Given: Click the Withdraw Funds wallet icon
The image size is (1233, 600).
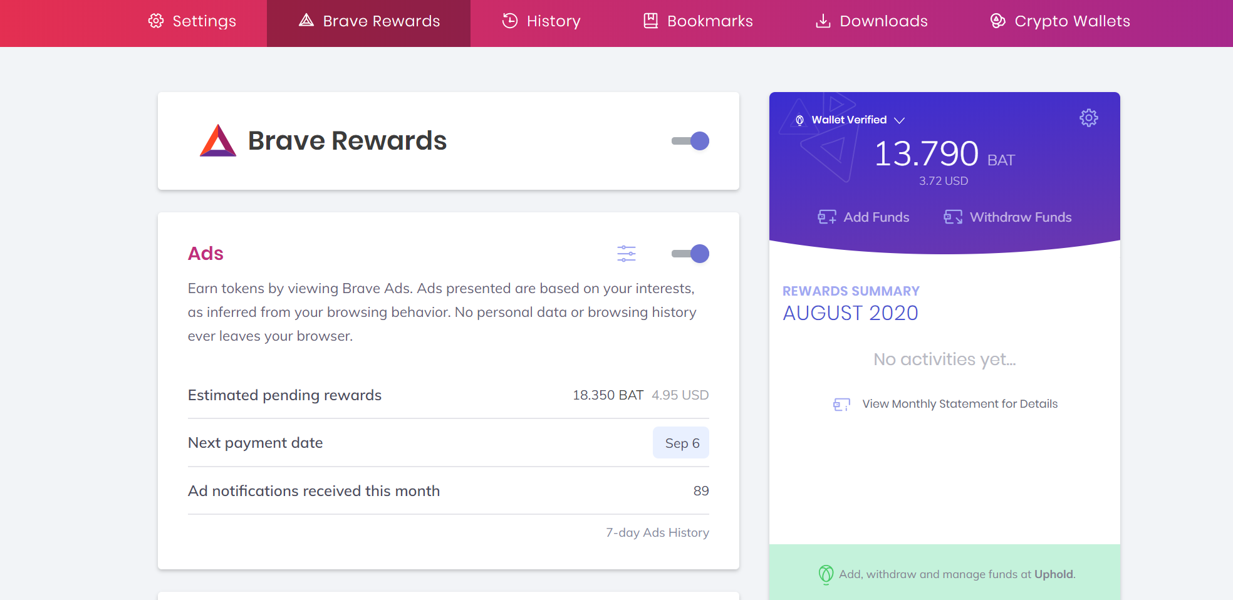Looking at the screenshot, I should click(x=953, y=217).
